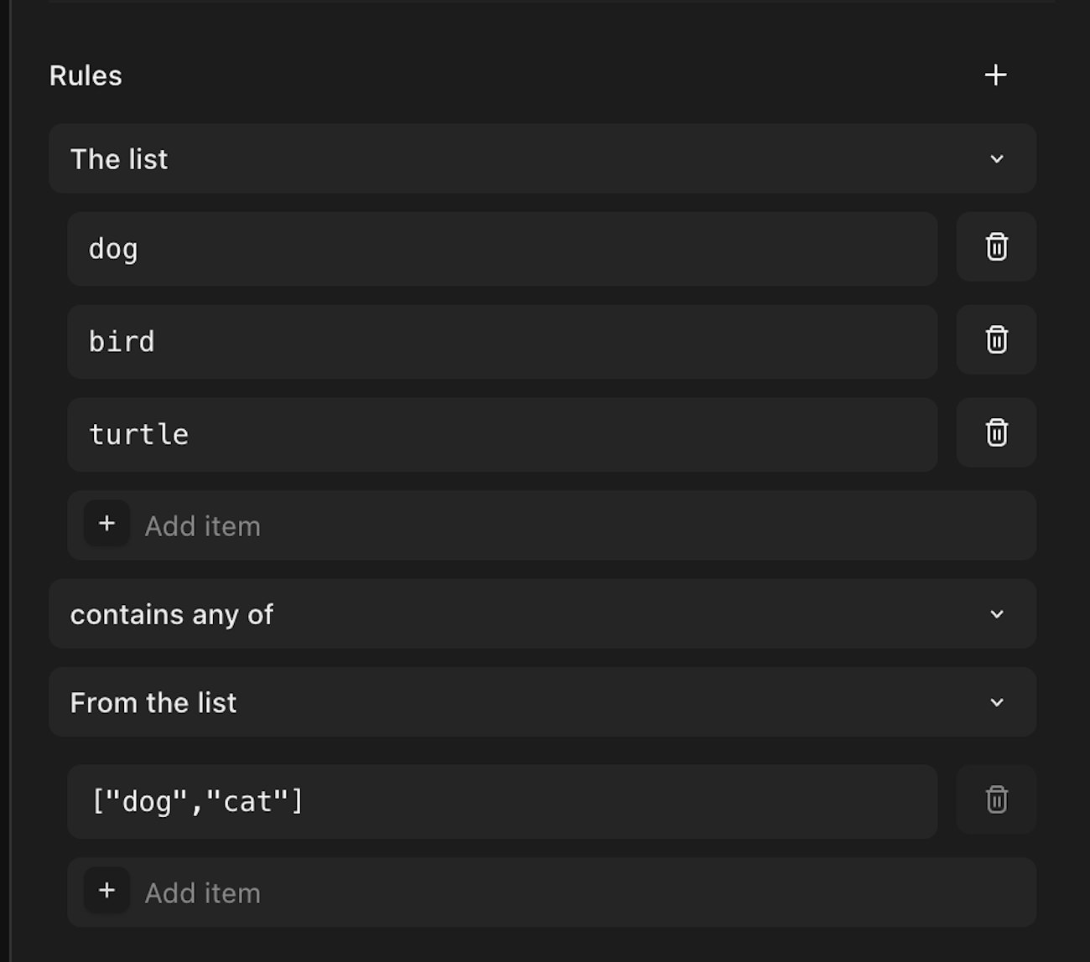The image size is (1090, 962).
Task: Open the "contains any of" operator dropdown
Action: [542, 614]
